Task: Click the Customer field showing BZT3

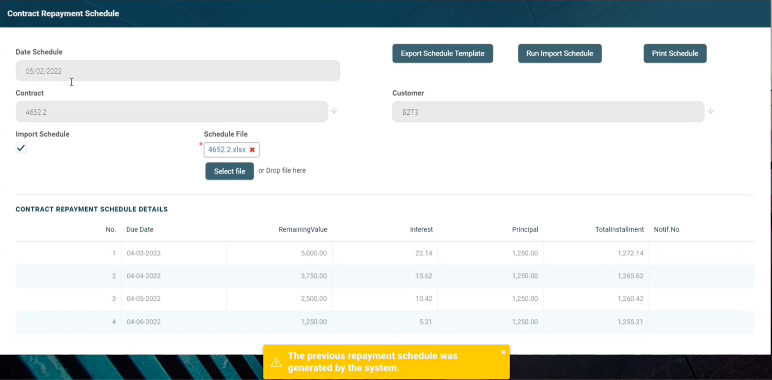Action: 548,112
